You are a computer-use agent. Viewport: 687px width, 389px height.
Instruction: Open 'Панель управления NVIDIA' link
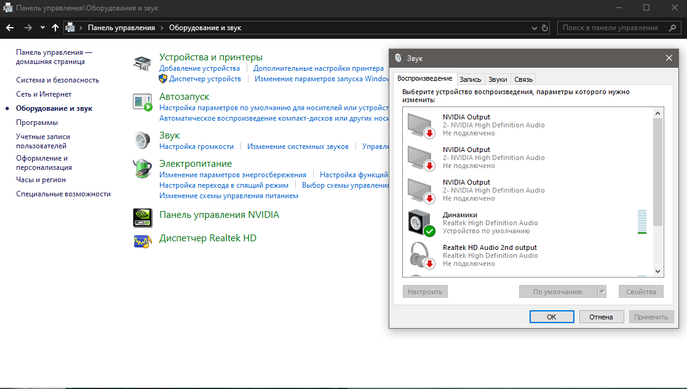coord(219,215)
